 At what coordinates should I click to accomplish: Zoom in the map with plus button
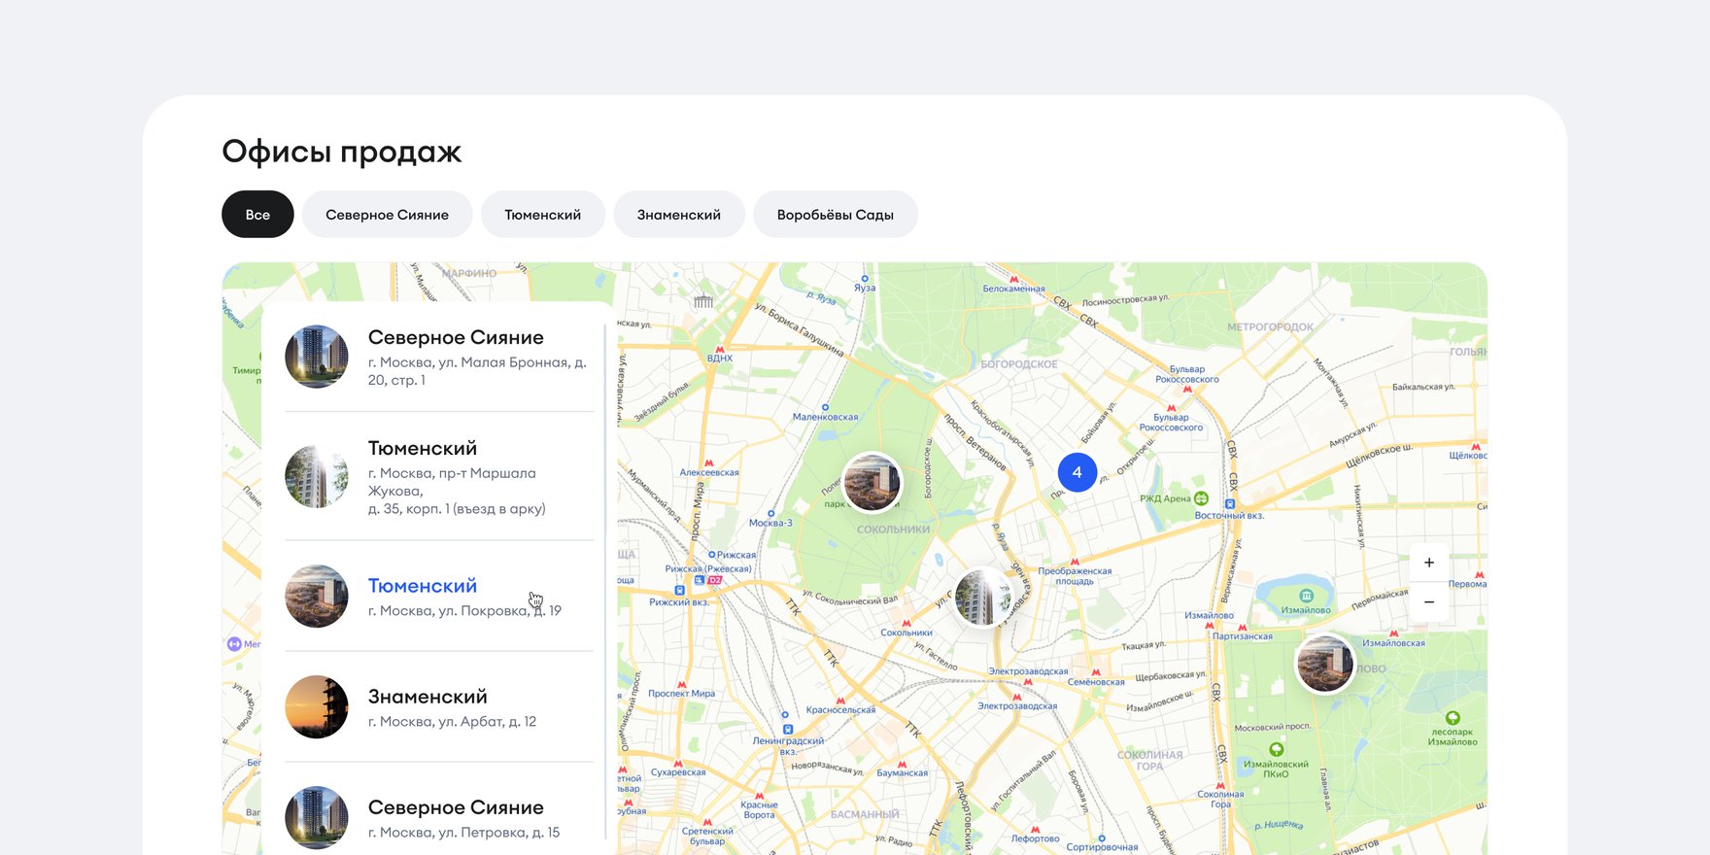tap(1428, 563)
